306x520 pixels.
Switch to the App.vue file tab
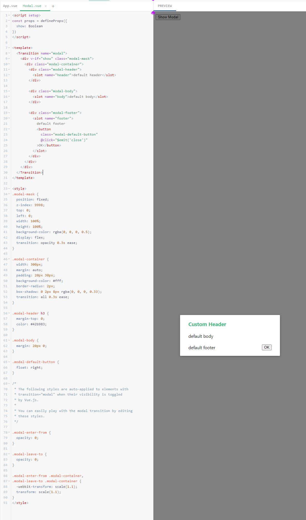pyautogui.click(x=10, y=6)
